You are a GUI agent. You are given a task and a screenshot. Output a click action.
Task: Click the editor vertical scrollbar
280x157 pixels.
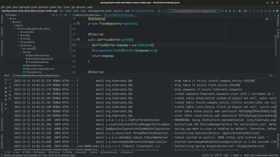(x=275, y=46)
